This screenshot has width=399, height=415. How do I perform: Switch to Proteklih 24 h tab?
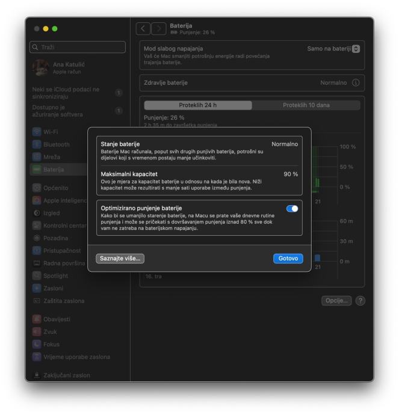pos(198,105)
